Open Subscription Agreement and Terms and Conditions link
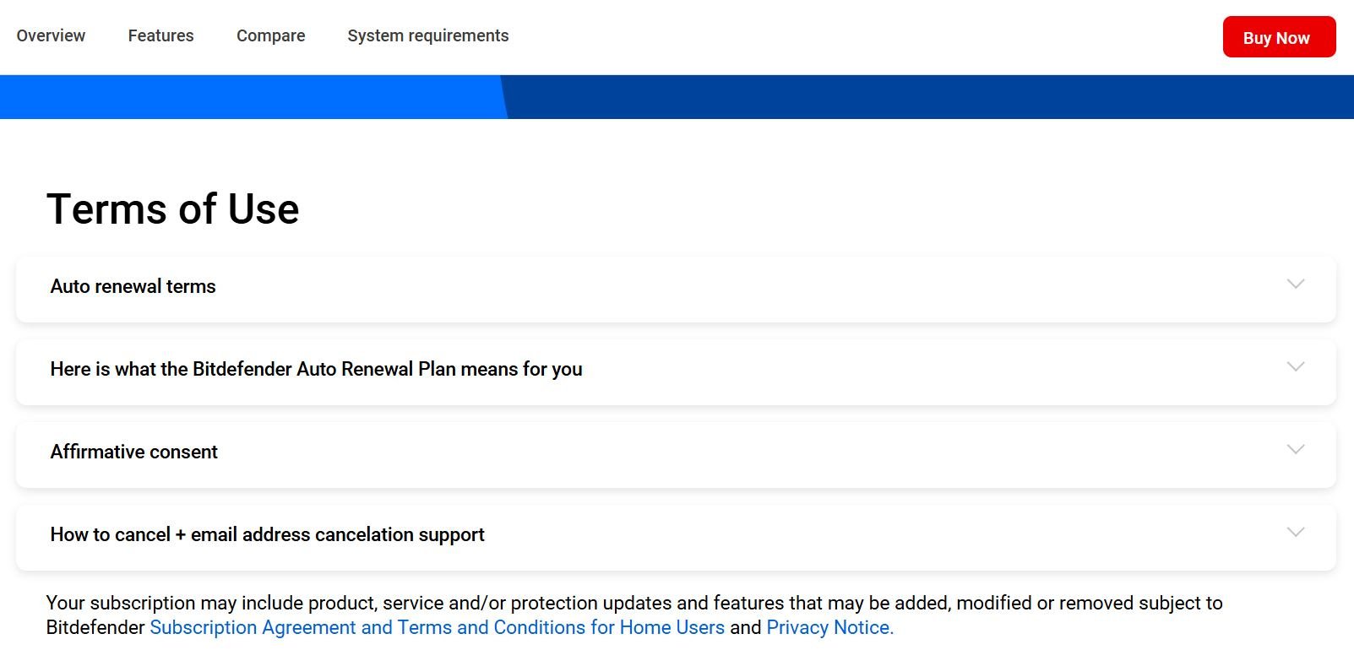The image size is (1354, 650). [437, 627]
